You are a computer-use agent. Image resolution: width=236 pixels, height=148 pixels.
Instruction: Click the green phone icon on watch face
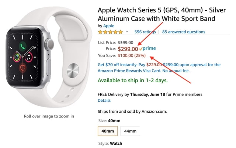[22, 47]
